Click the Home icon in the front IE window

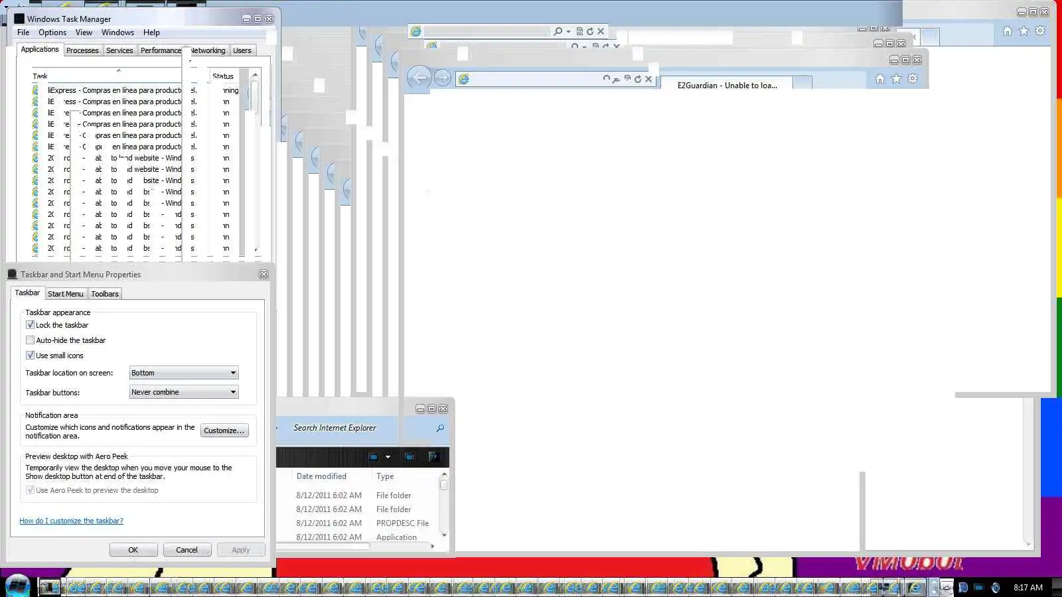(879, 79)
